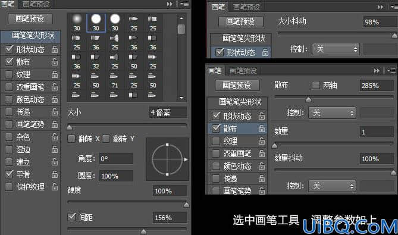This screenshot has height=235, width=398.
Task: Click brush list scrollbar up arrow
Action: click(x=181, y=18)
